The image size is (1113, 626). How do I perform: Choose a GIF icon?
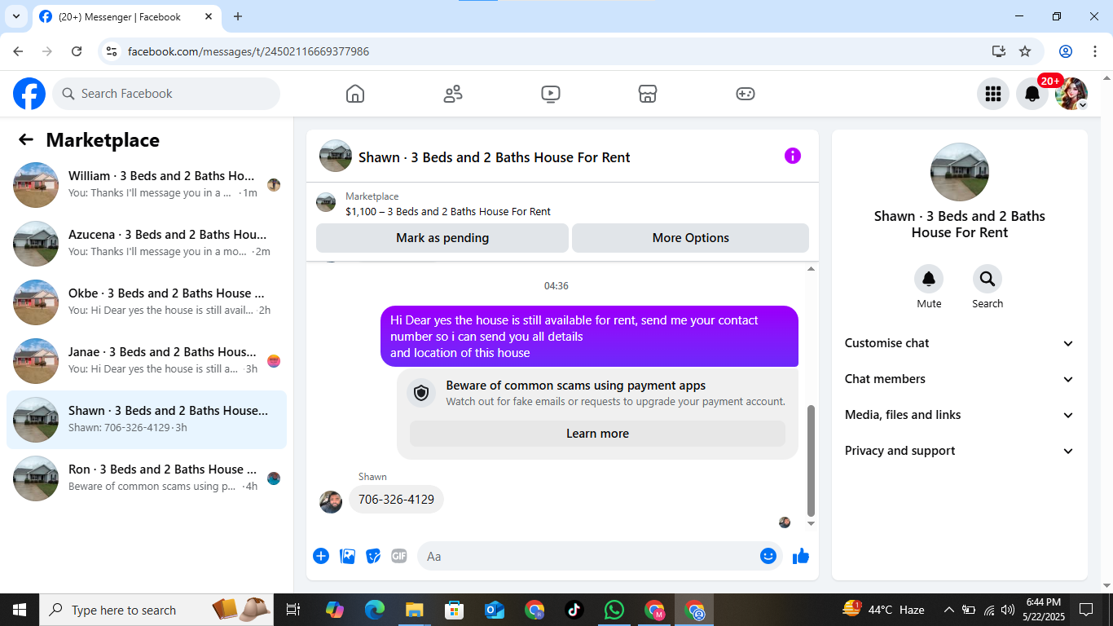(399, 556)
